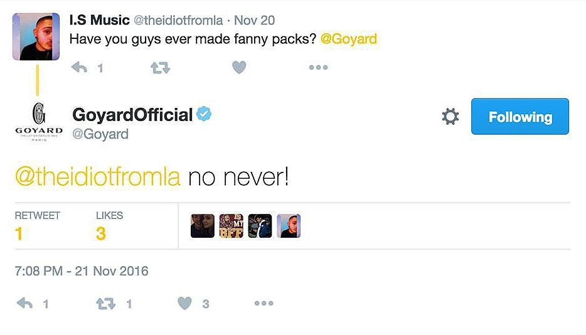Image resolution: width=586 pixels, height=335 pixels.
Task: Click the 'BFF' liker avatar thumbnail
Action: coord(231,226)
